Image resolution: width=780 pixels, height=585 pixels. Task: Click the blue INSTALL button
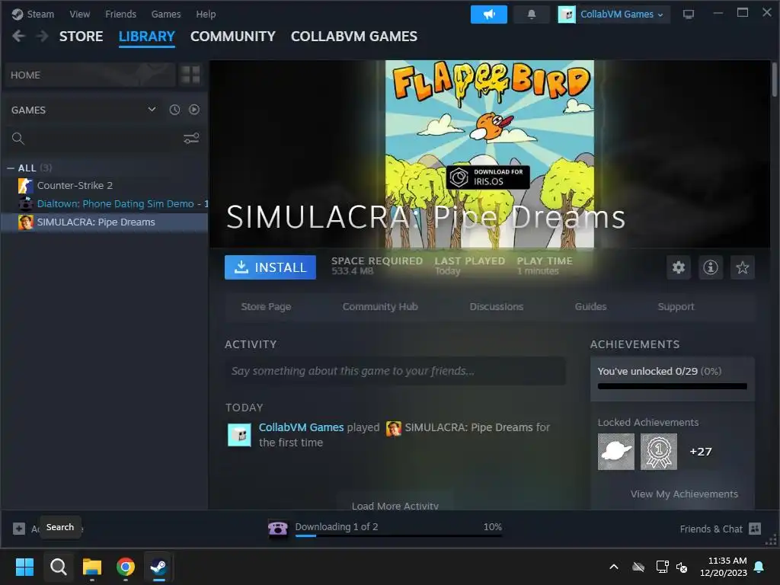tap(270, 267)
